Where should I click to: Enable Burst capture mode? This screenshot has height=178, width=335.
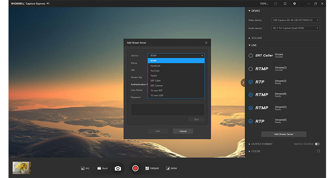click(x=103, y=168)
